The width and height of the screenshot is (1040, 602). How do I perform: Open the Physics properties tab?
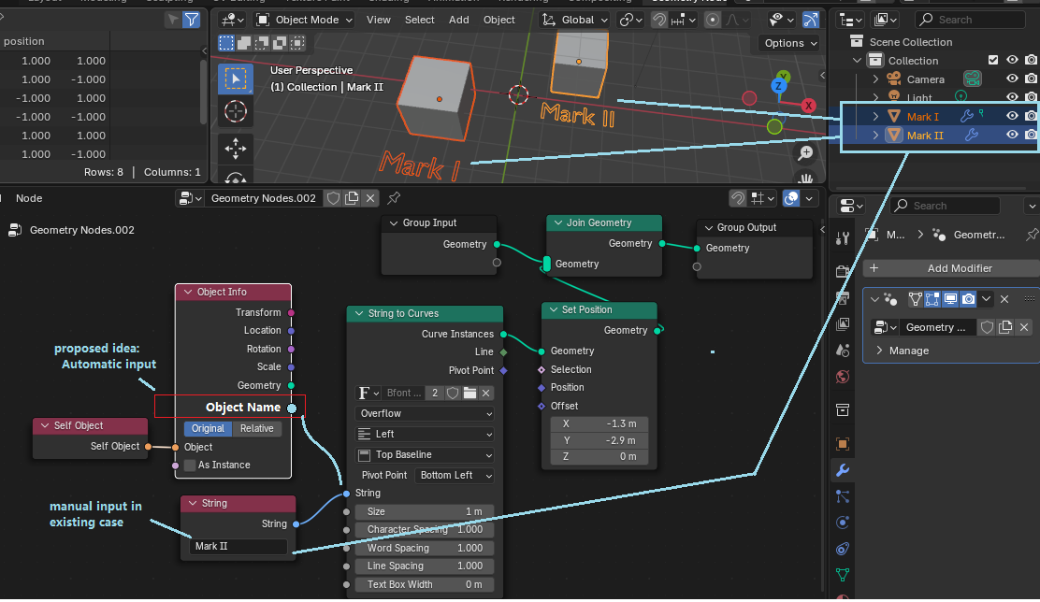(843, 523)
